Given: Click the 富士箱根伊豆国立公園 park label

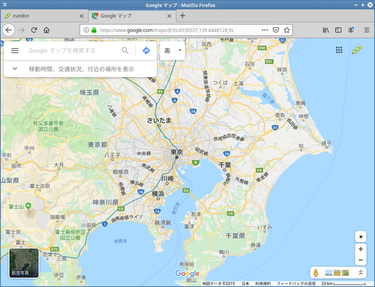Looking at the screenshot, I should [70, 235].
